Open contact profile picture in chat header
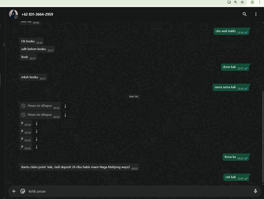Screen dimensions: 264x199 coord(13,14)
